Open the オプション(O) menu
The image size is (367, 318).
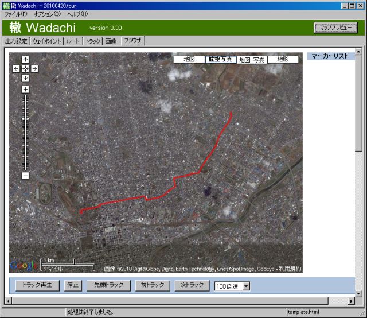click(47, 14)
